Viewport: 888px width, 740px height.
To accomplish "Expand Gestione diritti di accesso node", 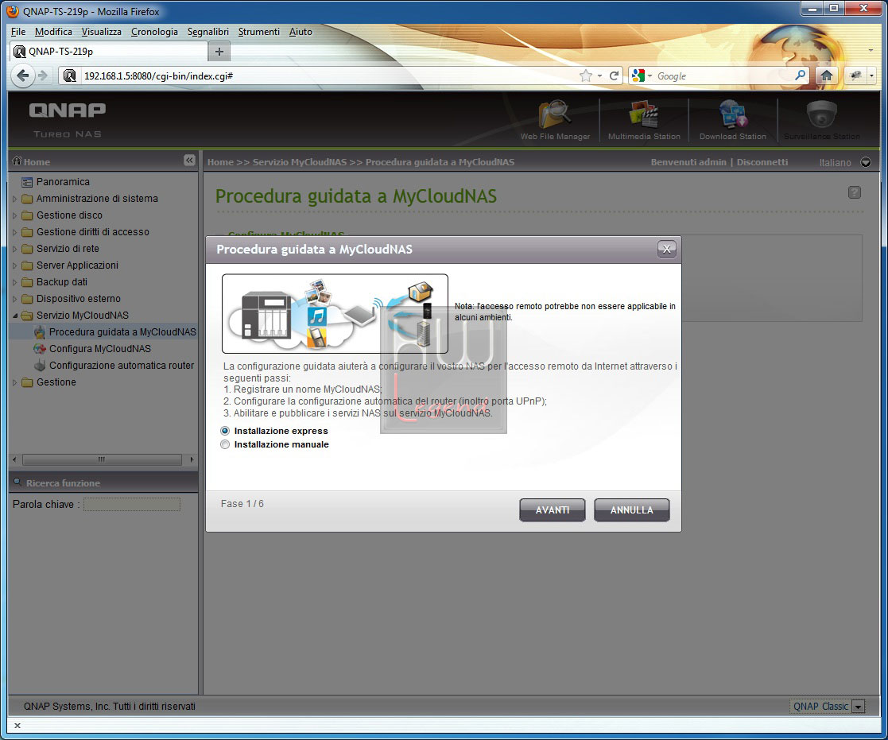I will tap(15, 232).
